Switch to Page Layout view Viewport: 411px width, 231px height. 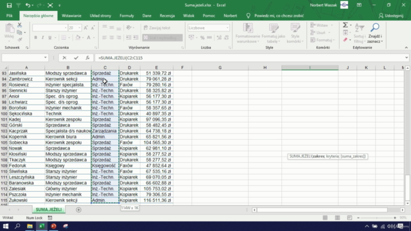click(x=337, y=218)
